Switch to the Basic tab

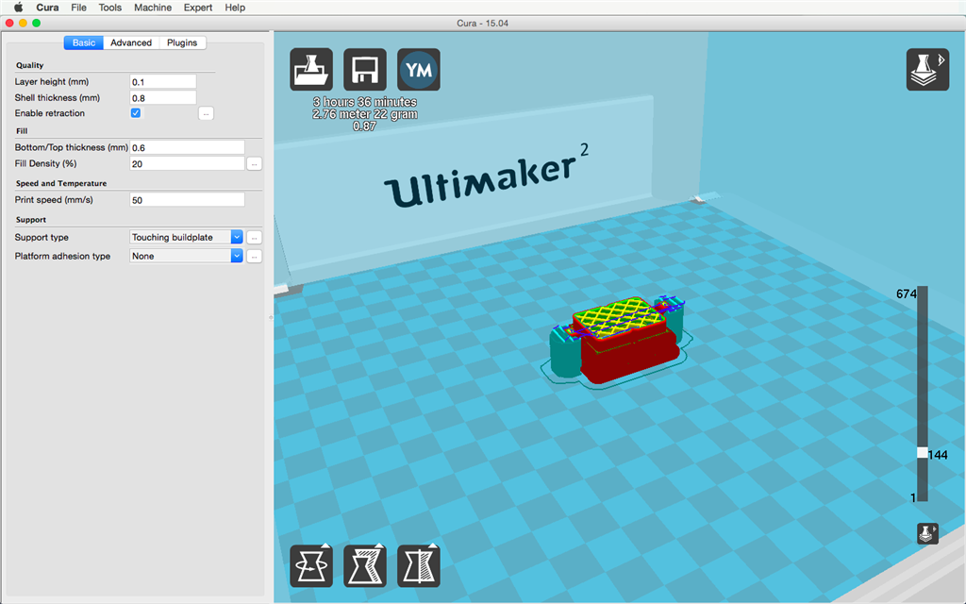pyautogui.click(x=84, y=42)
